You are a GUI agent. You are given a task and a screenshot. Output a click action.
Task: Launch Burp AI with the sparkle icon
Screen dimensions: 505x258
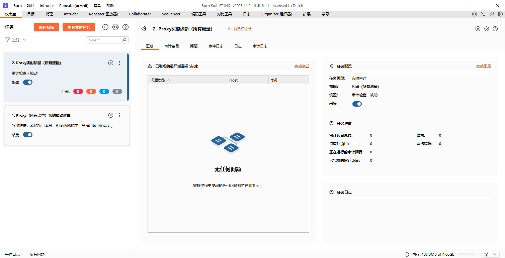coord(486,254)
